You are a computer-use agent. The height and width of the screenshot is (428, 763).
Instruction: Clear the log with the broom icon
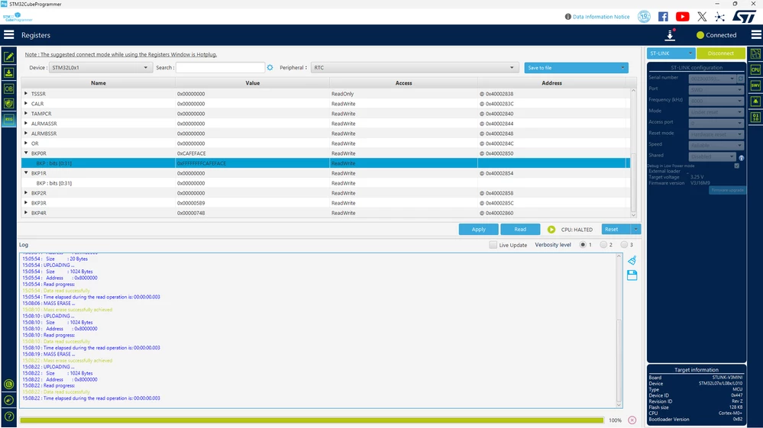(632, 260)
